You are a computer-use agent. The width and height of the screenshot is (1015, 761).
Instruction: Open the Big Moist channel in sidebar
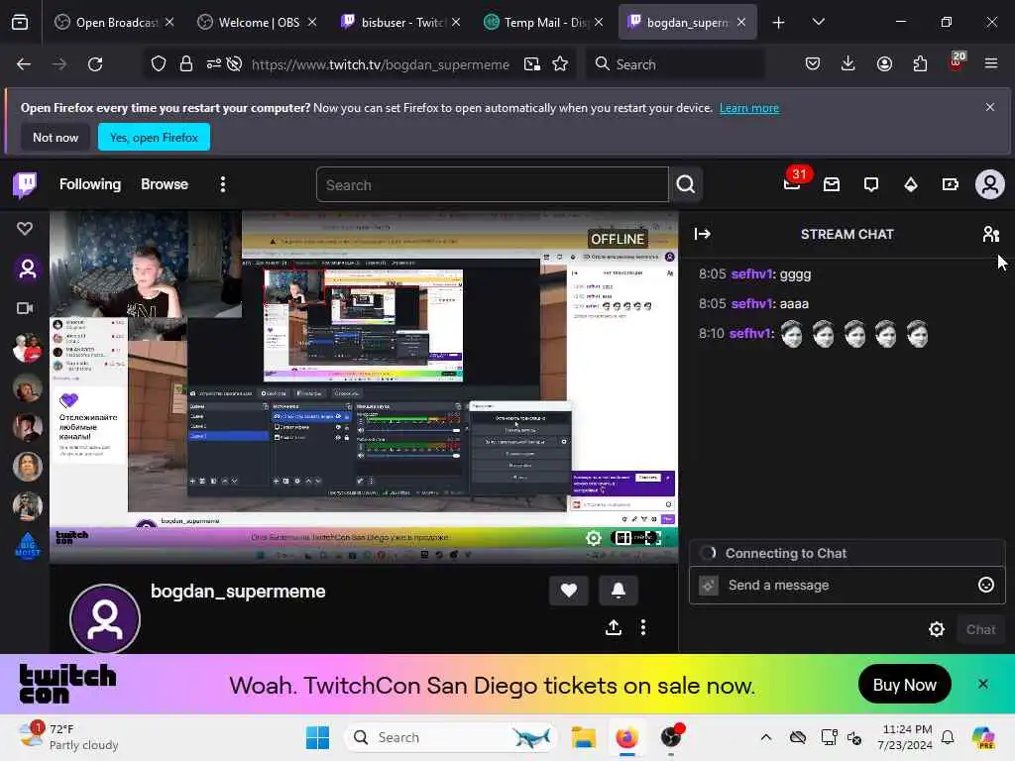[x=27, y=546]
